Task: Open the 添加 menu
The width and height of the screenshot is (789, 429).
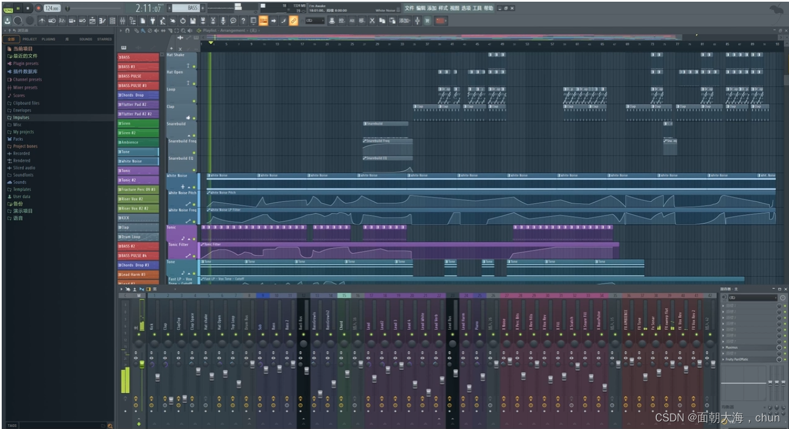Action: pos(432,8)
